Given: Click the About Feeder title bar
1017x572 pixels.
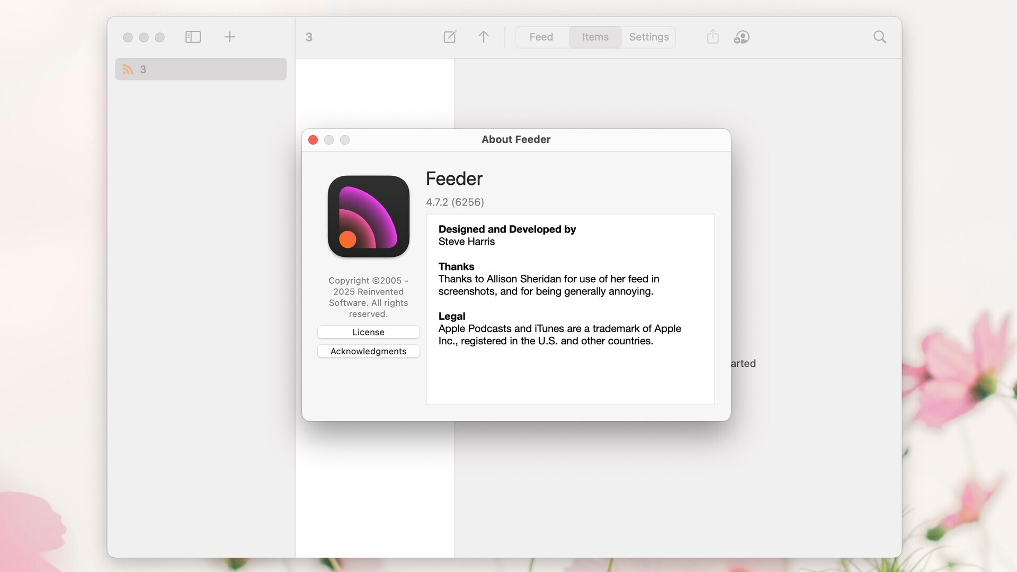Looking at the screenshot, I should pos(516,140).
